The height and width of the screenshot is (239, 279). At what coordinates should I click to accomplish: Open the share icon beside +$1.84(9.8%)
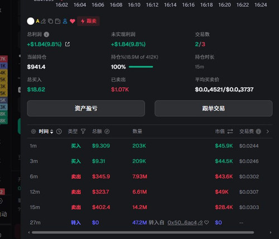click(x=68, y=44)
